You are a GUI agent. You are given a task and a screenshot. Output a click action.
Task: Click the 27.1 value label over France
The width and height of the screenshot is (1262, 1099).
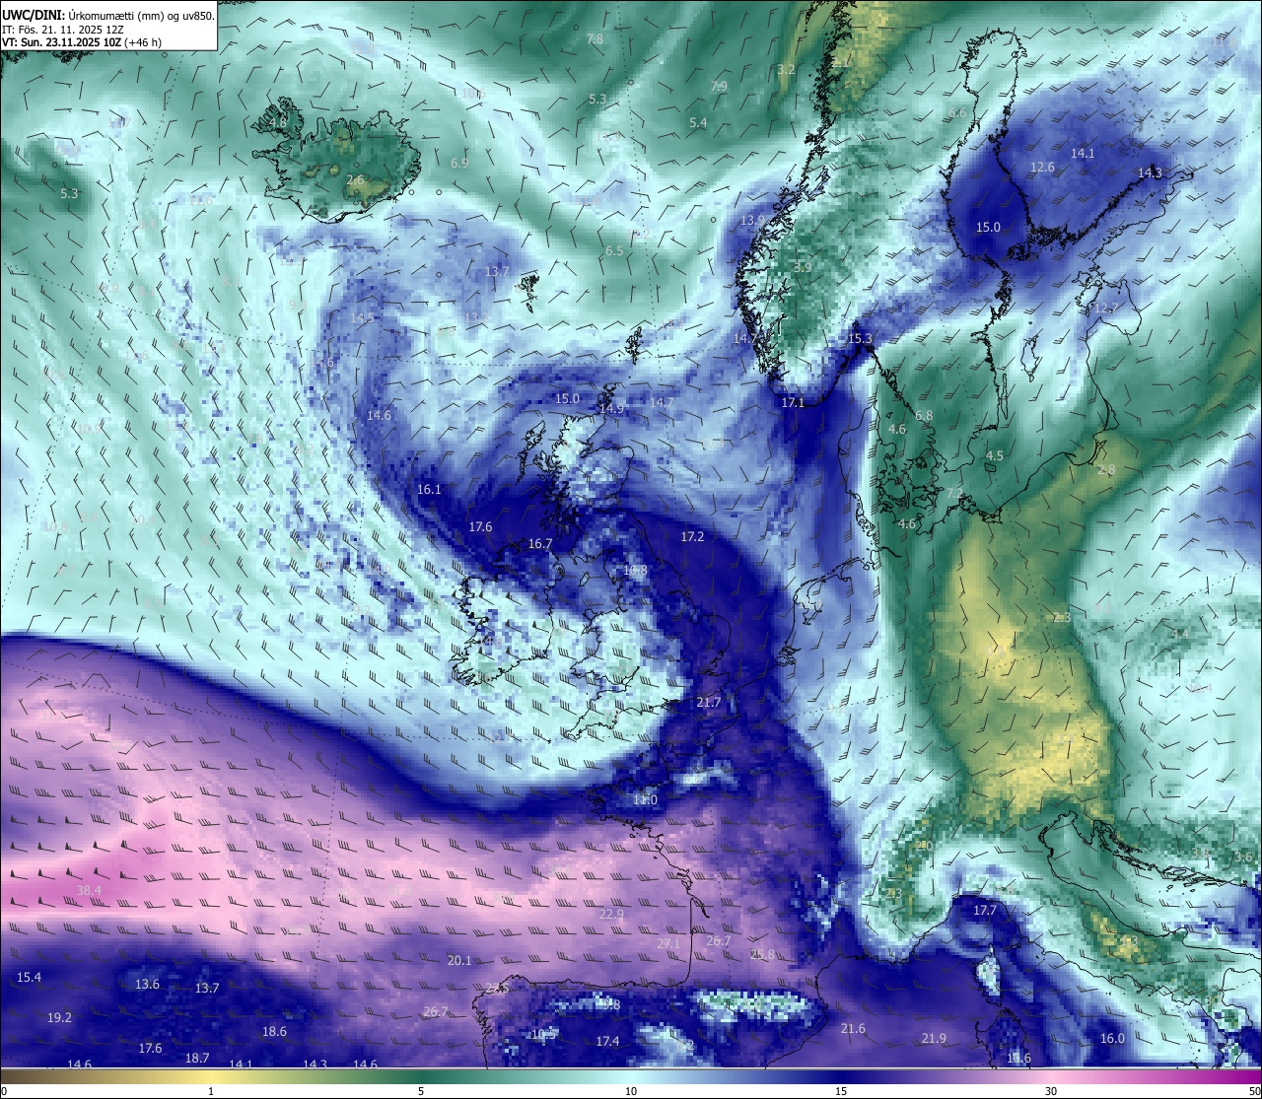[668, 944]
